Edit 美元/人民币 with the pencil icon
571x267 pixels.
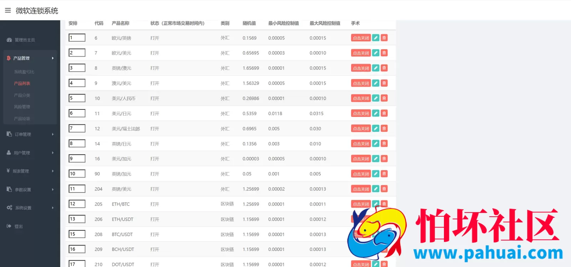tap(376, 98)
